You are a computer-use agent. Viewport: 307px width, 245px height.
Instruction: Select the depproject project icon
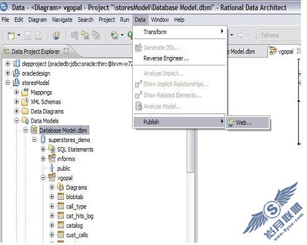click(x=17, y=63)
